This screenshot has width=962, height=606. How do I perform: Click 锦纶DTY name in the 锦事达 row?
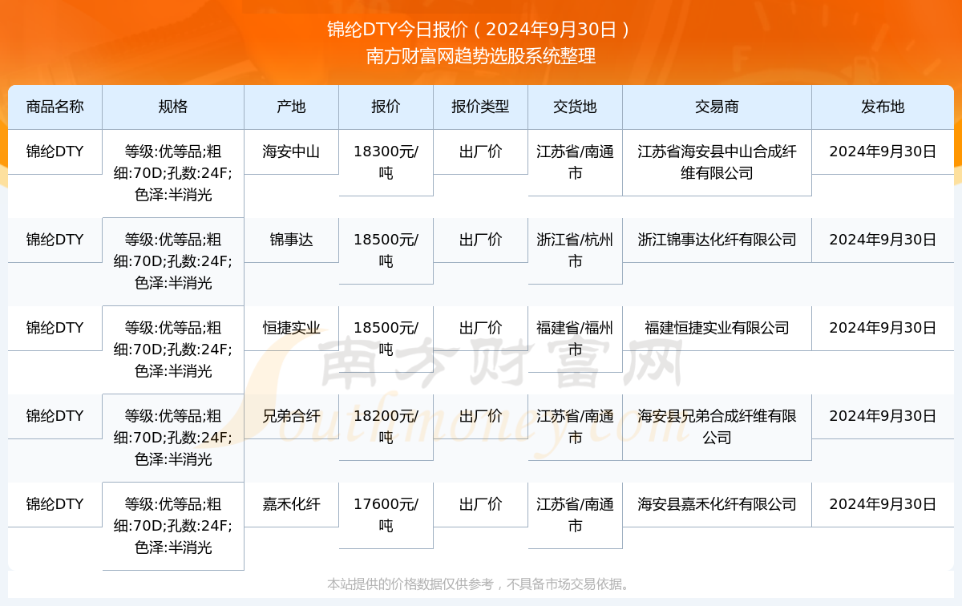coord(55,240)
